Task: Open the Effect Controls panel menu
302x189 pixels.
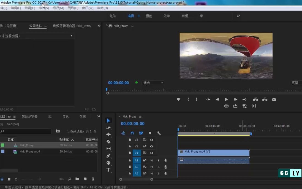Action: click(x=45, y=26)
